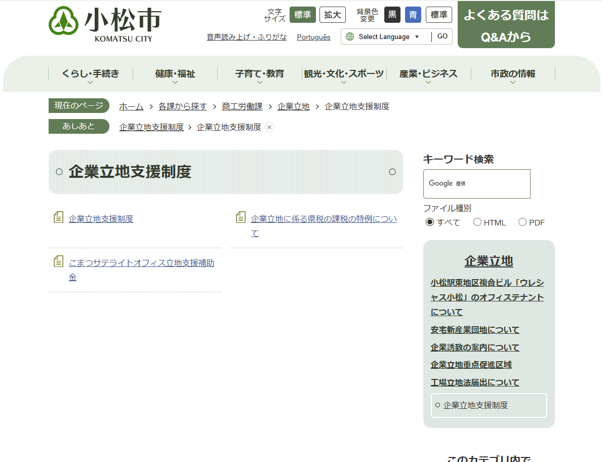Switch background color to 青
The width and height of the screenshot is (602, 462).
(x=413, y=15)
